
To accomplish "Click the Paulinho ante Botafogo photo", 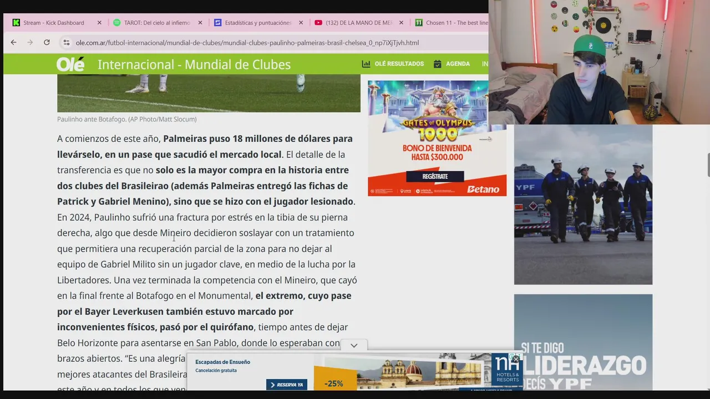I will (x=209, y=93).
